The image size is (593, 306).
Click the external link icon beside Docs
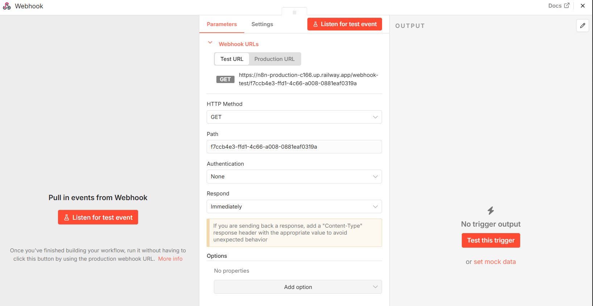(x=567, y=5)
